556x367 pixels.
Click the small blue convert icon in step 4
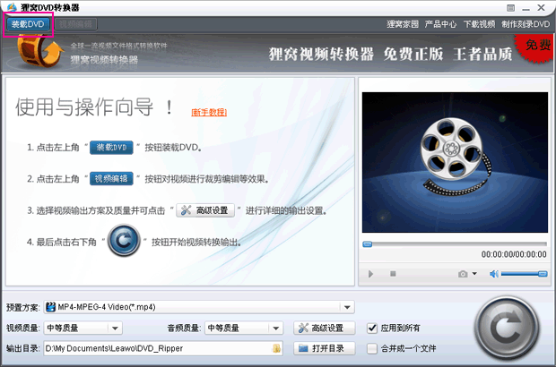(124, 241)
